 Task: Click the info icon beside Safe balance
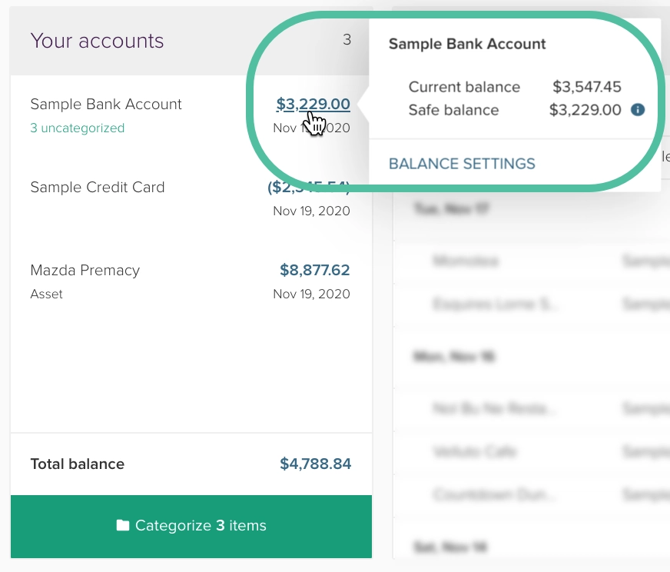(637, 110)
